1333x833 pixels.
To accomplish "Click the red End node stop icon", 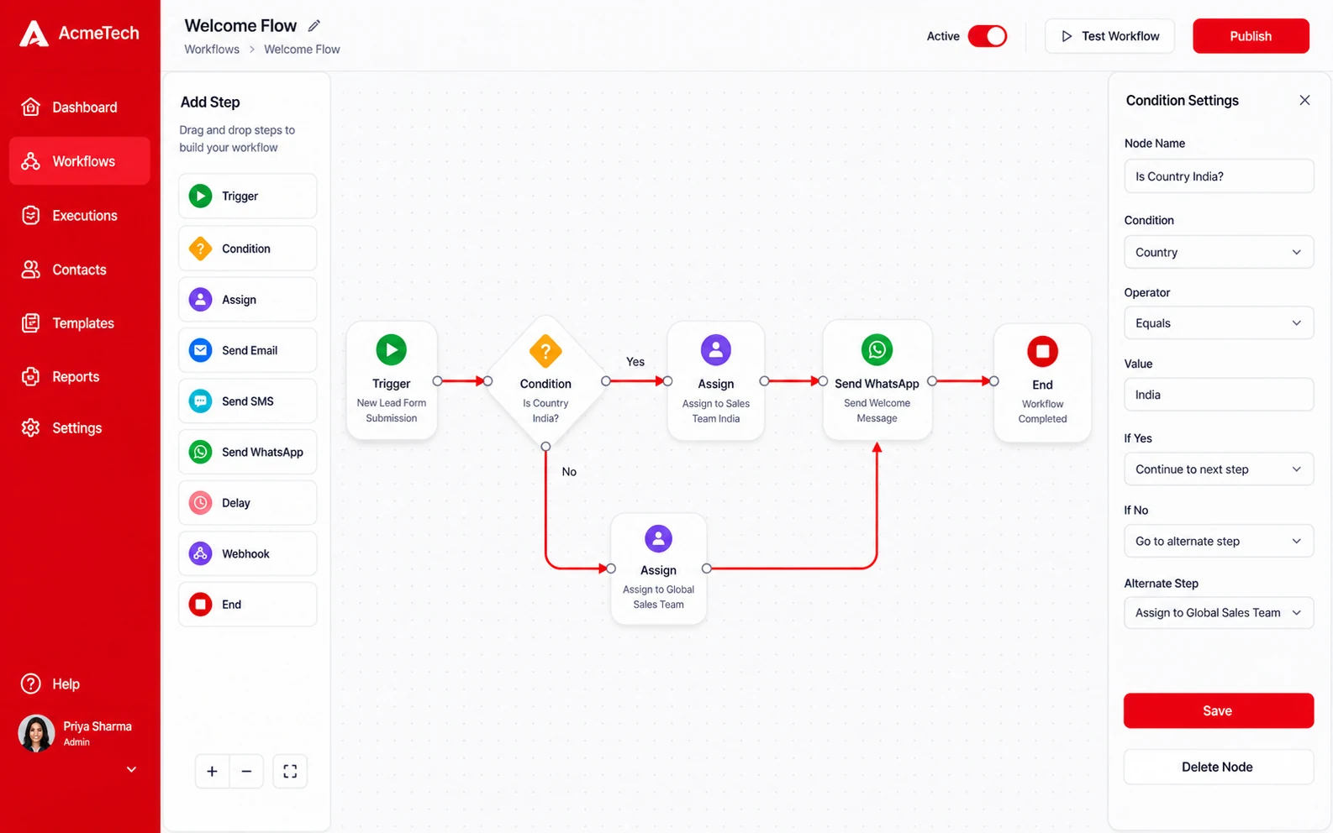I will [1042, 351].
